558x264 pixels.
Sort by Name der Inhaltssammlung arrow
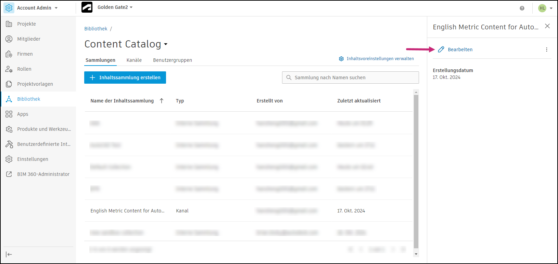tap(162, 101)
